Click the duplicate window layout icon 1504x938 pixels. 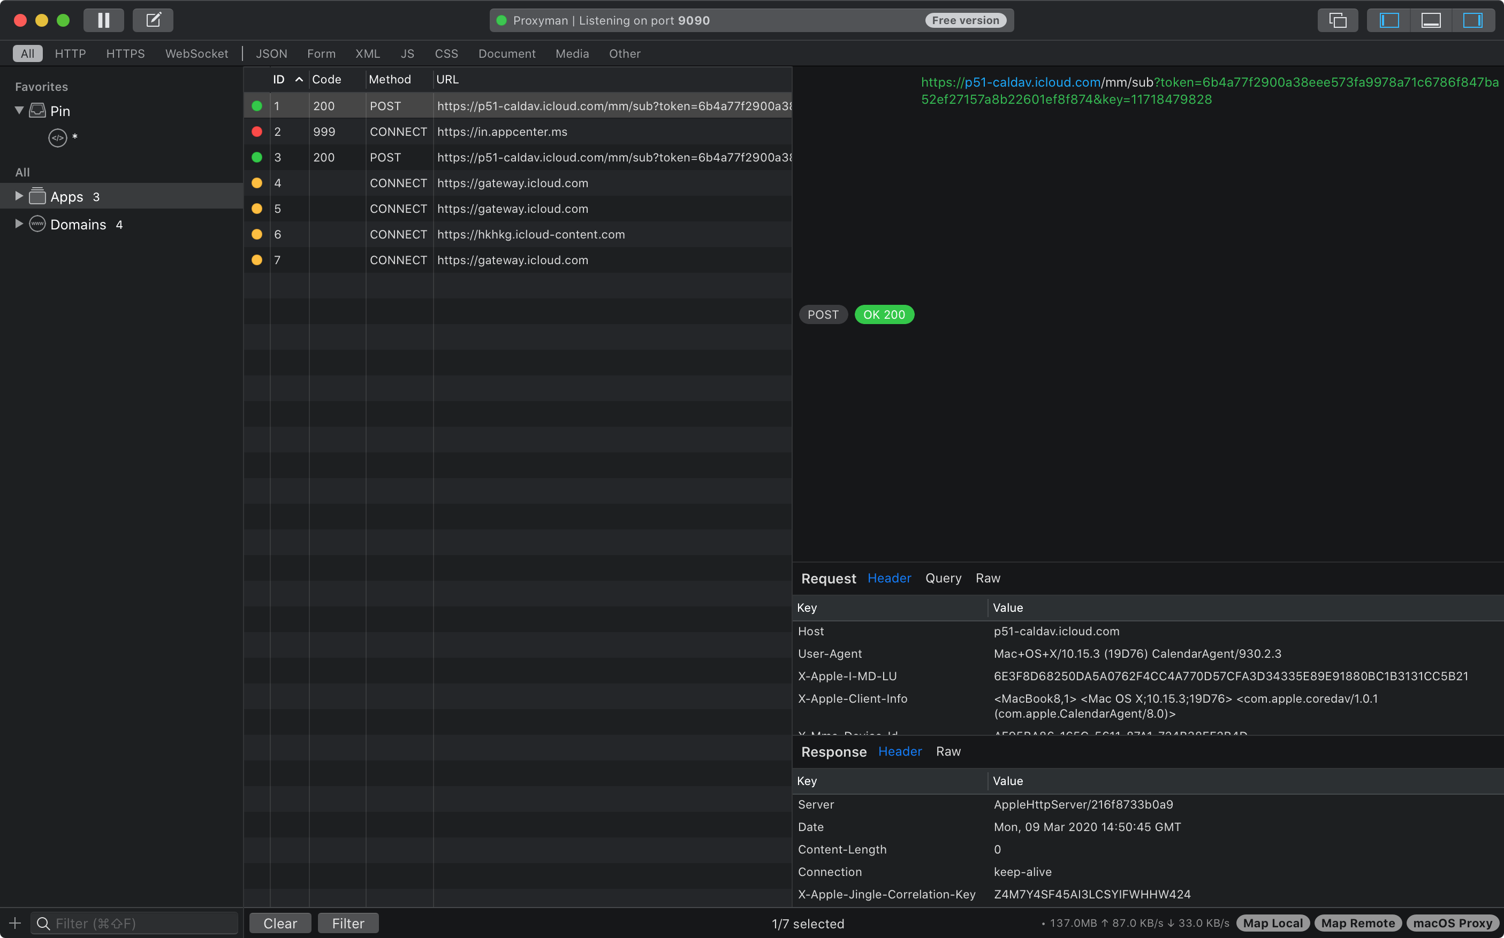tap(1338, 20)
